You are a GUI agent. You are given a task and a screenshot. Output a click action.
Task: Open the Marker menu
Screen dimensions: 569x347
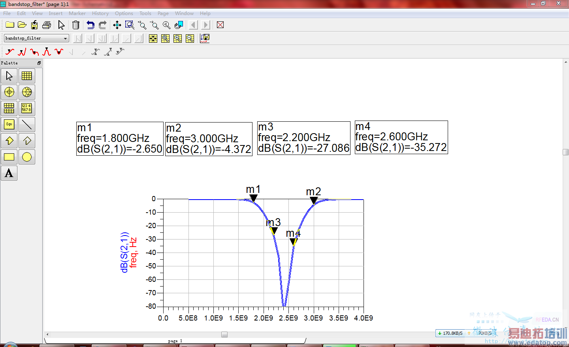point(77,13)
